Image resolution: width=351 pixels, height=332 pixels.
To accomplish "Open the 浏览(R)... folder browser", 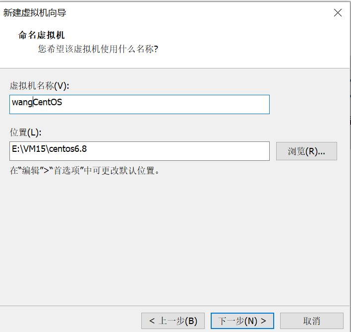I will pos(306,151).
